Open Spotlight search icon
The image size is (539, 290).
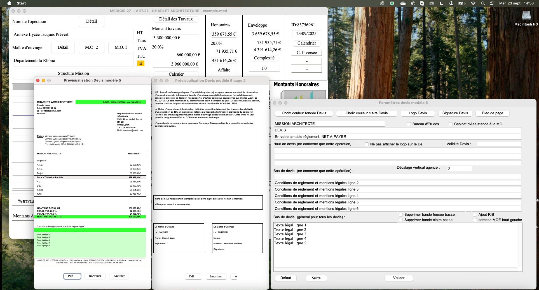(x=483, y=3)
